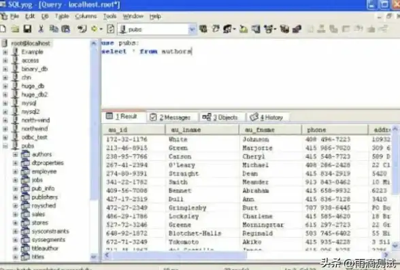400x270 pixels.
Task: Click the phone column header
Action: tap(335, 129)
